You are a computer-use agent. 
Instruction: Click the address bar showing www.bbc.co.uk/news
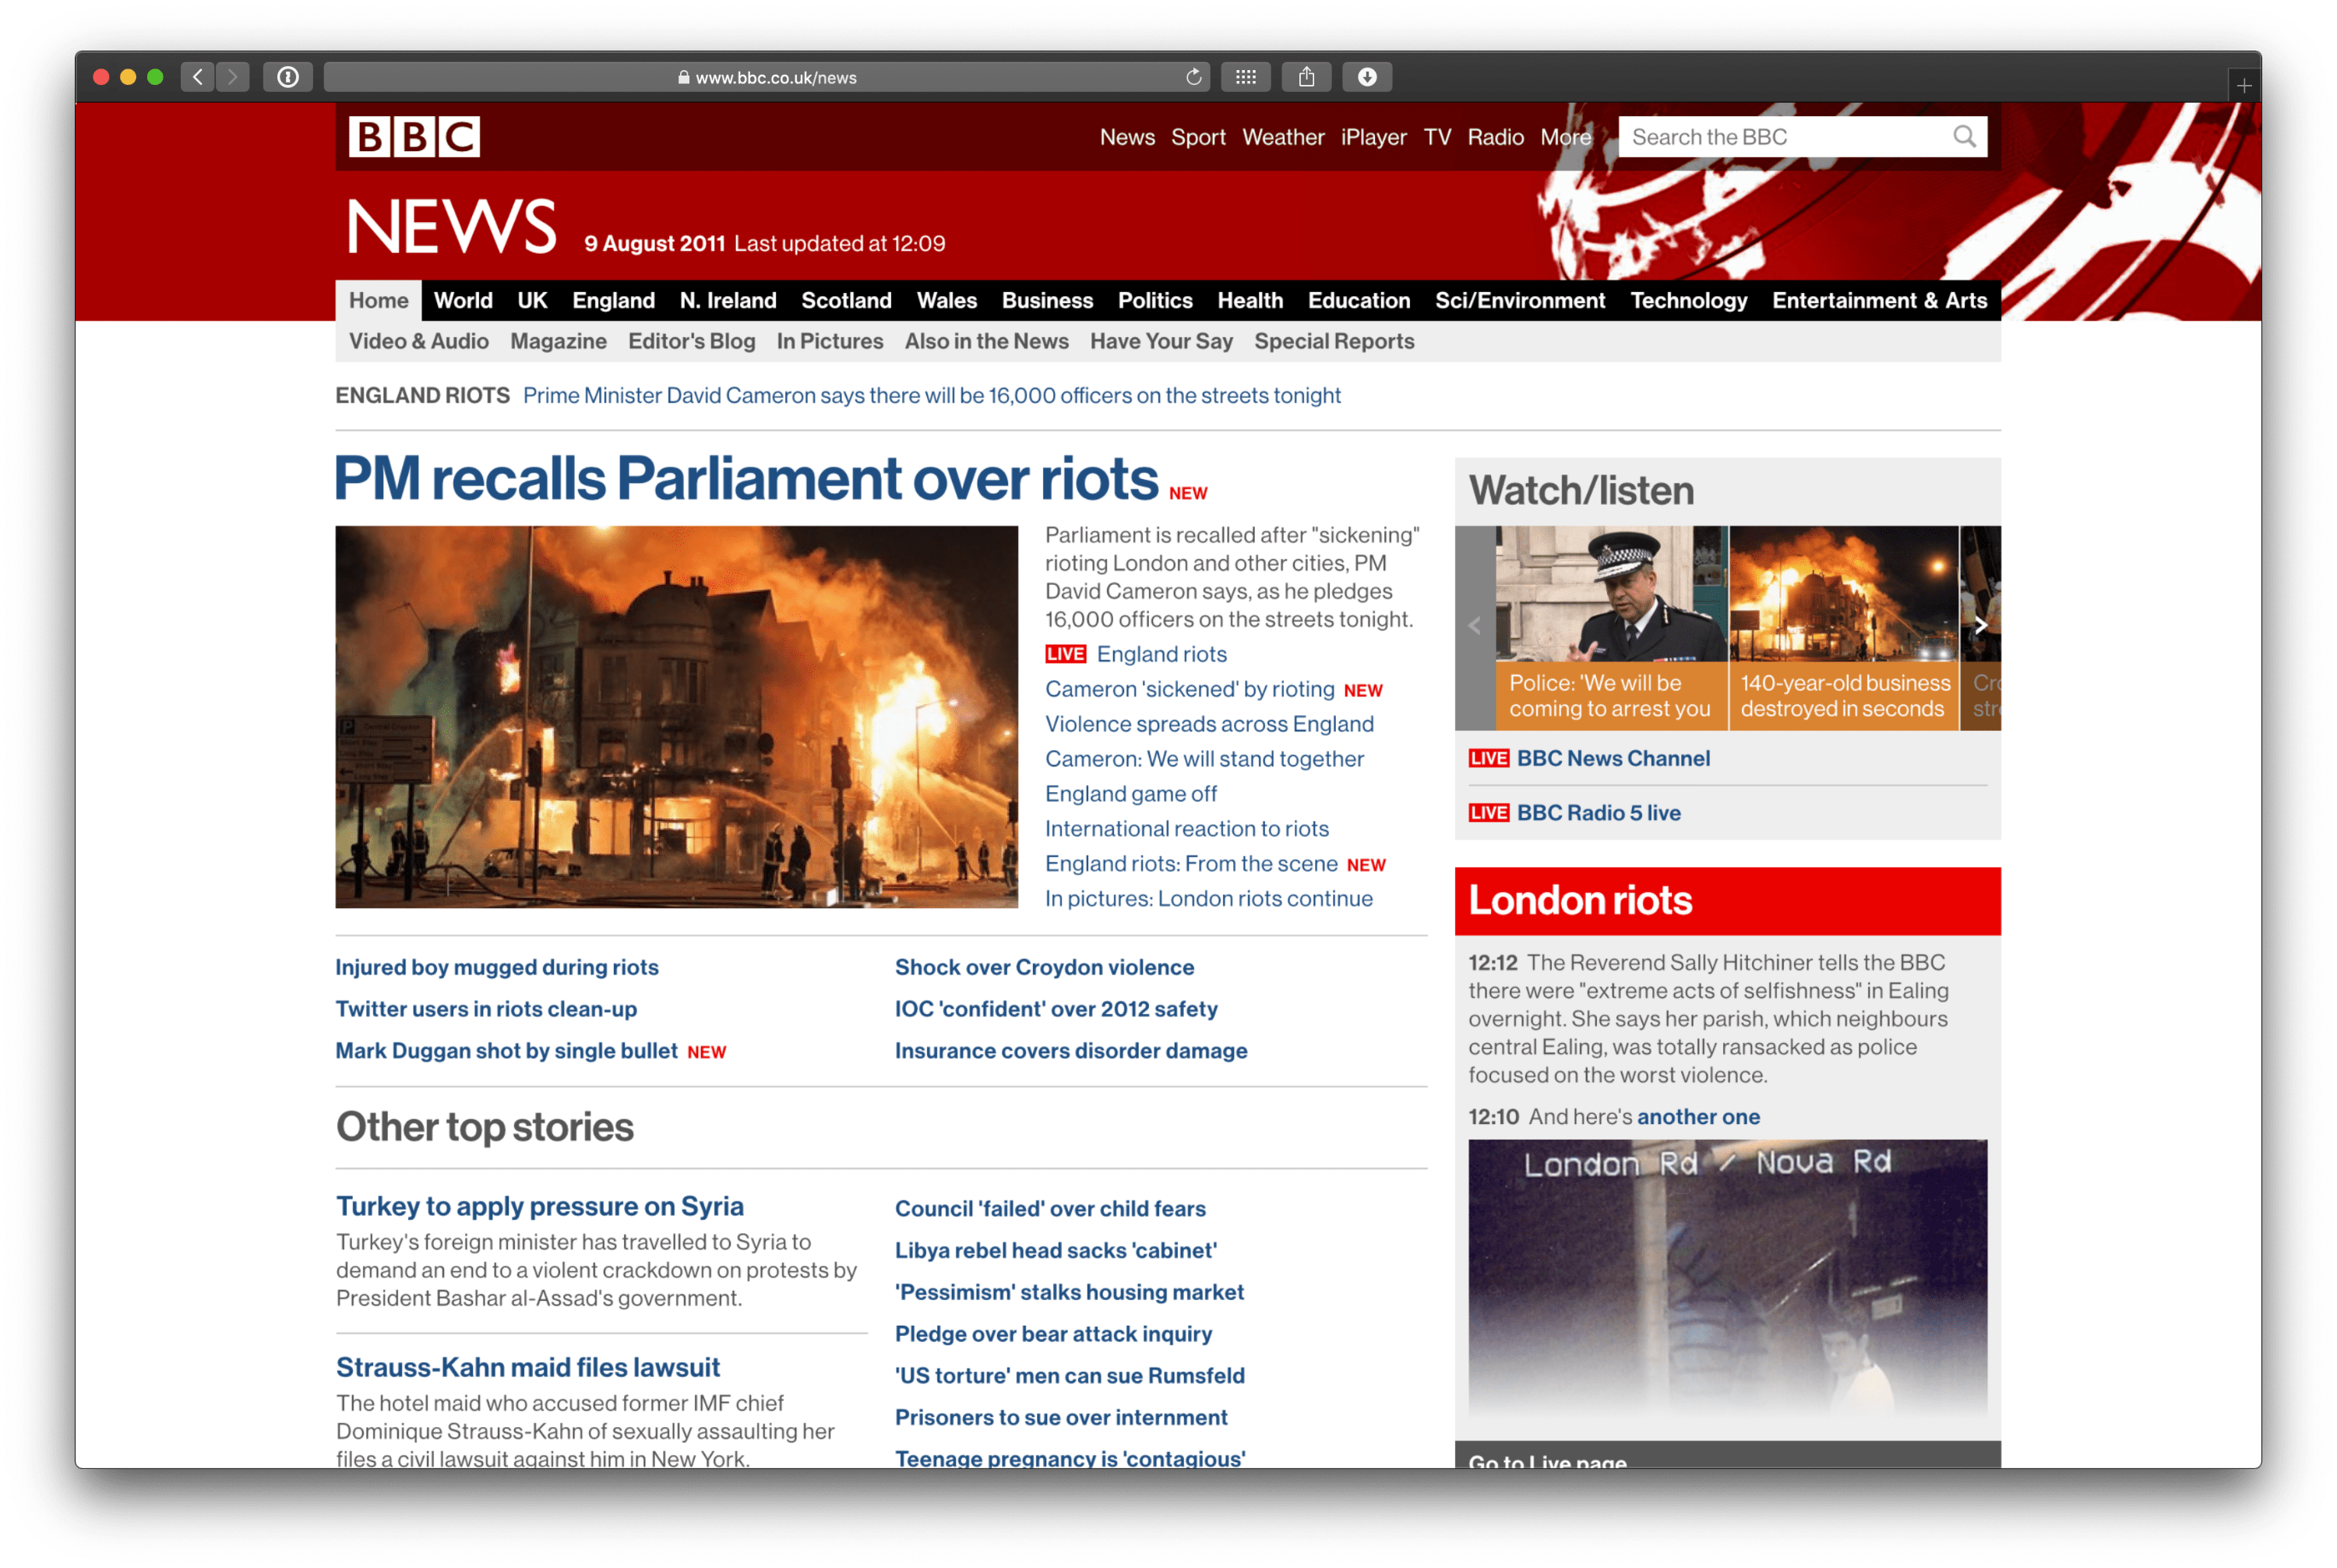click(766, 77)
